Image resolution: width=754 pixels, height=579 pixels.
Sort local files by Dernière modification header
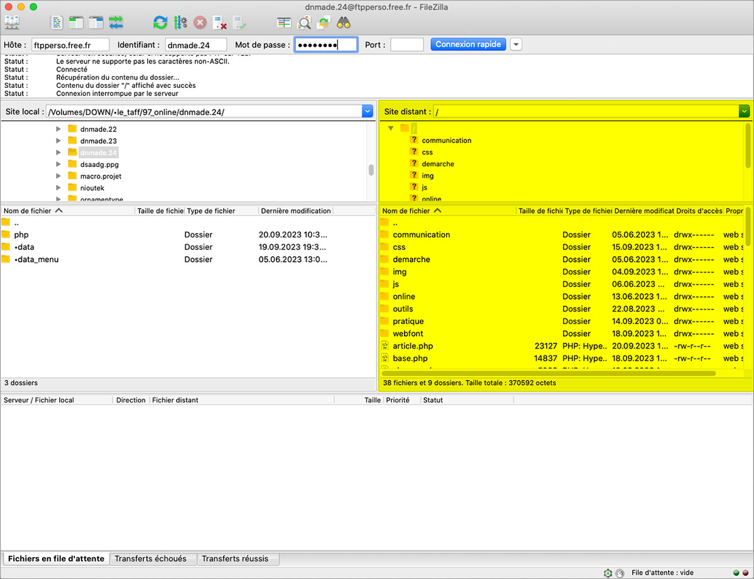click(x=295, y=211)
